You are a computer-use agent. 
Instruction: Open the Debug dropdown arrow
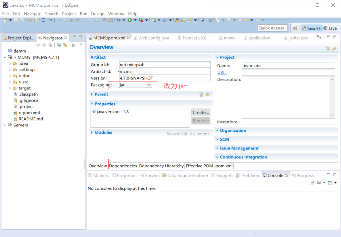click(124, 20)
